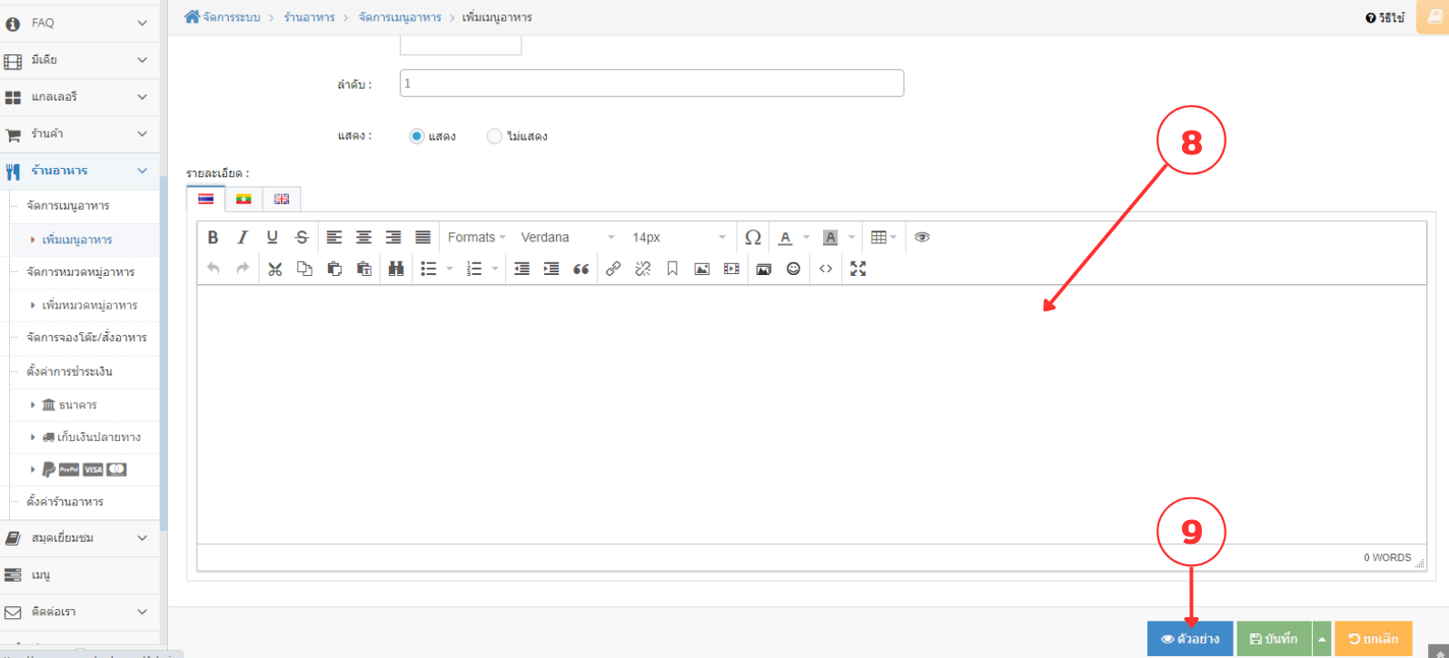Open the เมนู sidebar item

[x=80, y=575]
